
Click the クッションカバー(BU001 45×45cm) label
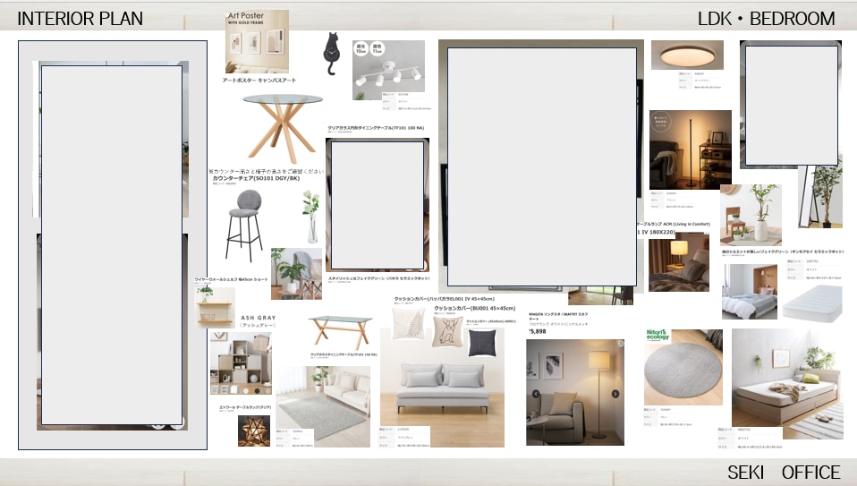[474, 308]
